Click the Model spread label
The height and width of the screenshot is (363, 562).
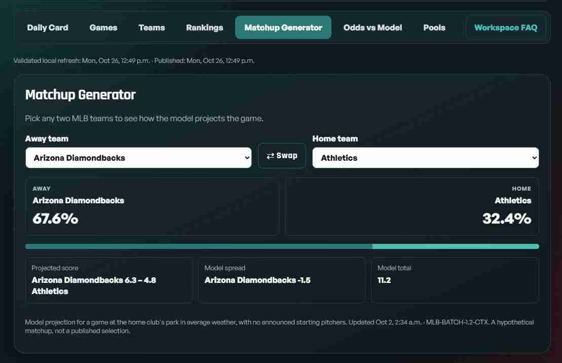[224, 268]
